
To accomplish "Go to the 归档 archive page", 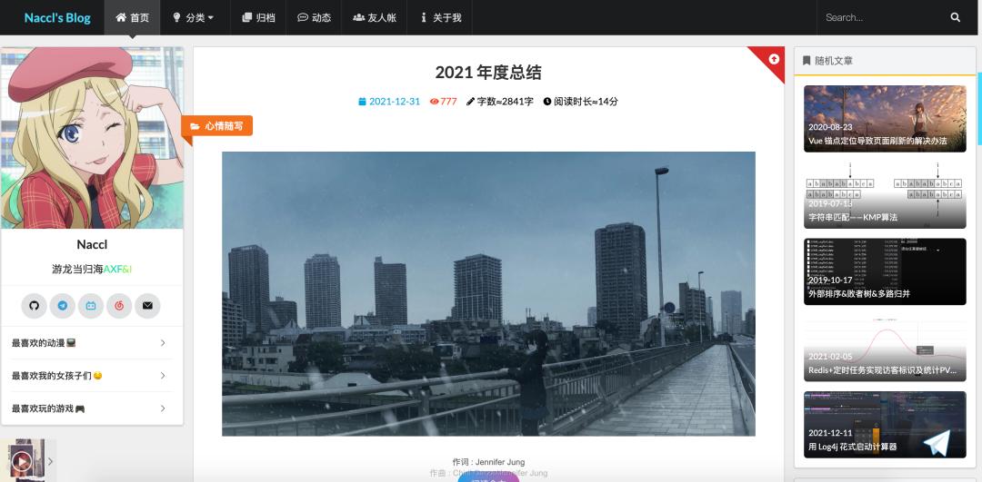I will [258, 17].
